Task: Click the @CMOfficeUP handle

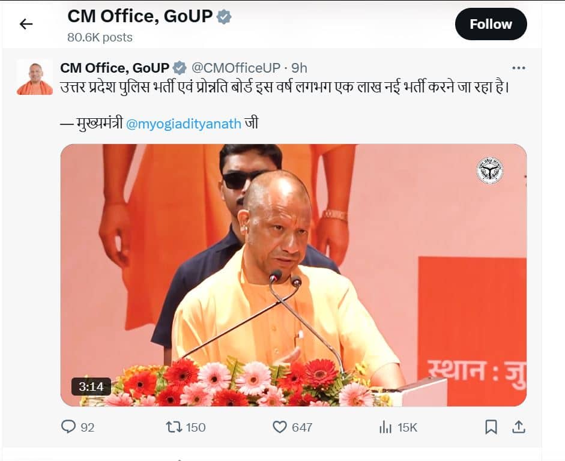Action: pos(235,68)
